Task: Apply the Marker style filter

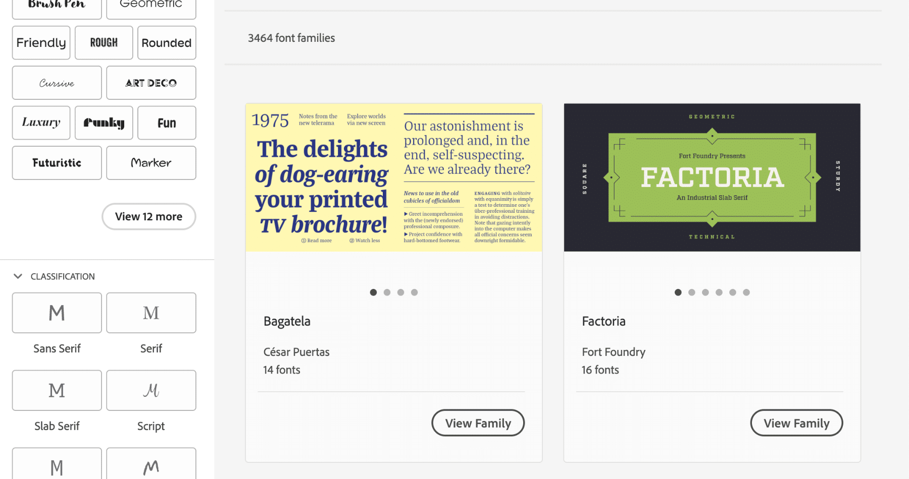Action: (150, 162)
